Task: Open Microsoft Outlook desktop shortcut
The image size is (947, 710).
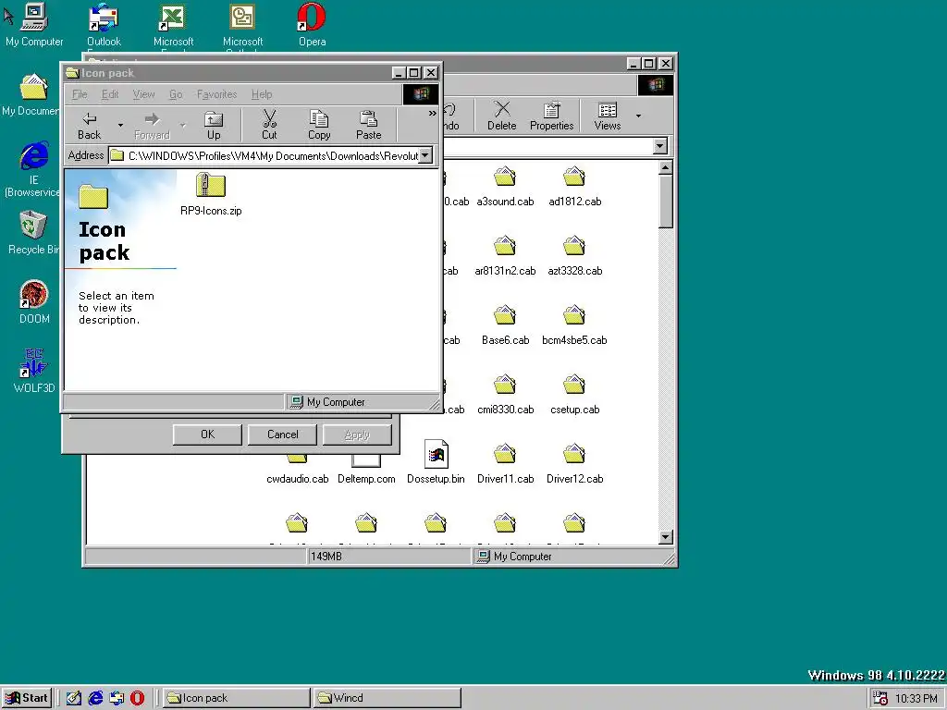Action: point(243,25)
